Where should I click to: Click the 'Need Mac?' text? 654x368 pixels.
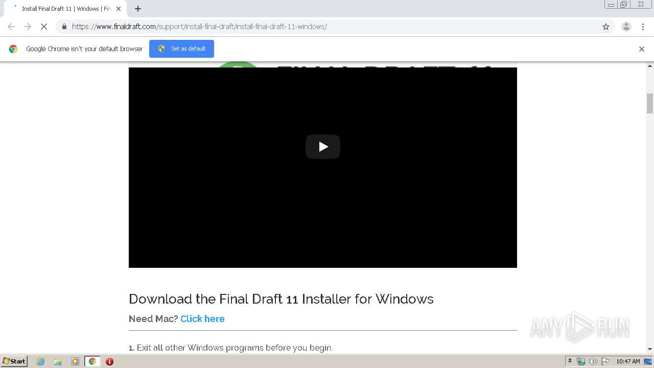pos(153,318)
